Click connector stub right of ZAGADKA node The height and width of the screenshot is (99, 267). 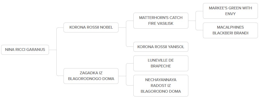(122, 76)
